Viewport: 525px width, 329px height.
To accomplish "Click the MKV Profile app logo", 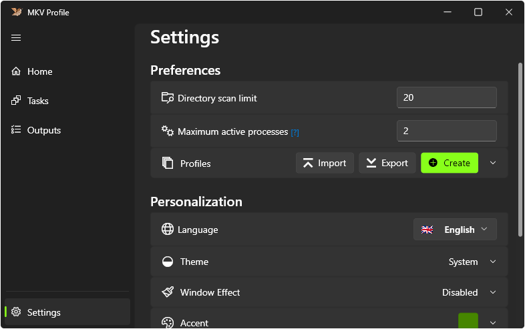I will click(x=16, y=12).
